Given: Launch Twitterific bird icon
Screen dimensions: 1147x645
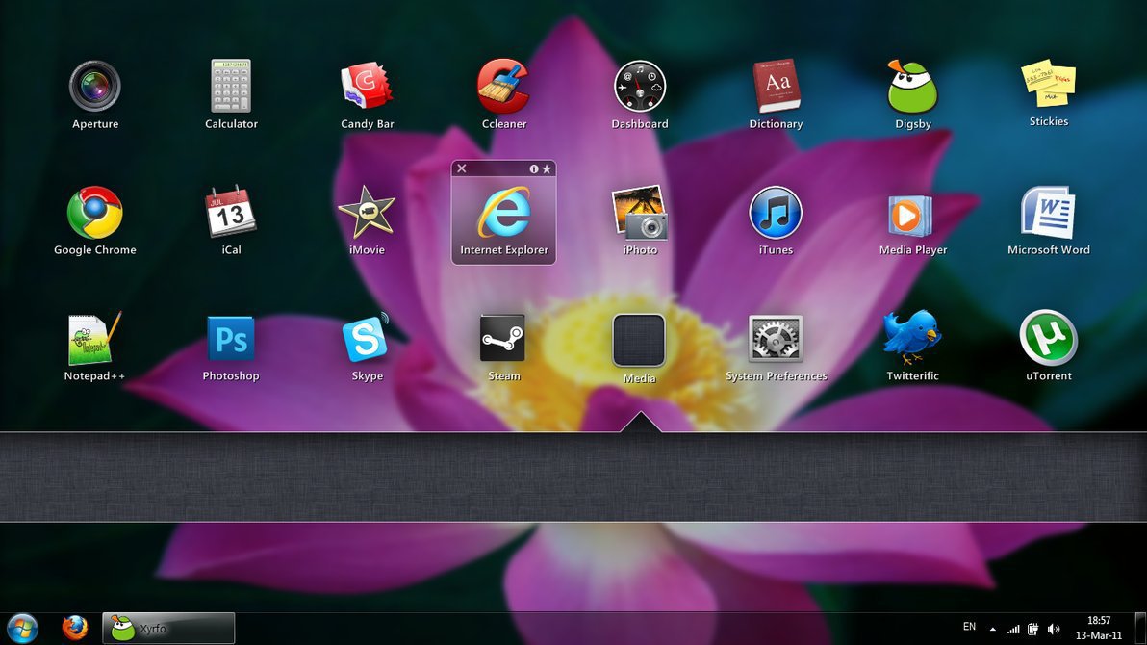Looking at the screenshot, I should click(x=912, y=338).
